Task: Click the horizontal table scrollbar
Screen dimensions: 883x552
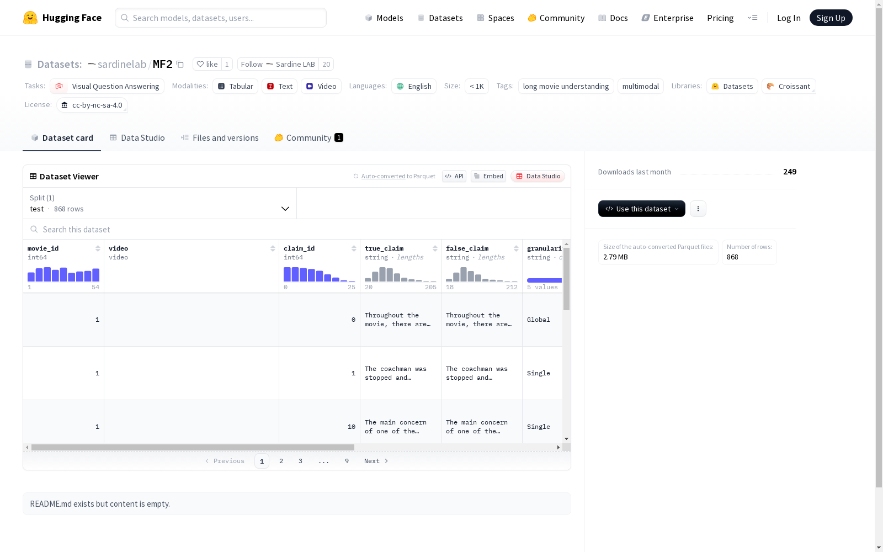Action: pyautogui.click(x=193, y=447)
